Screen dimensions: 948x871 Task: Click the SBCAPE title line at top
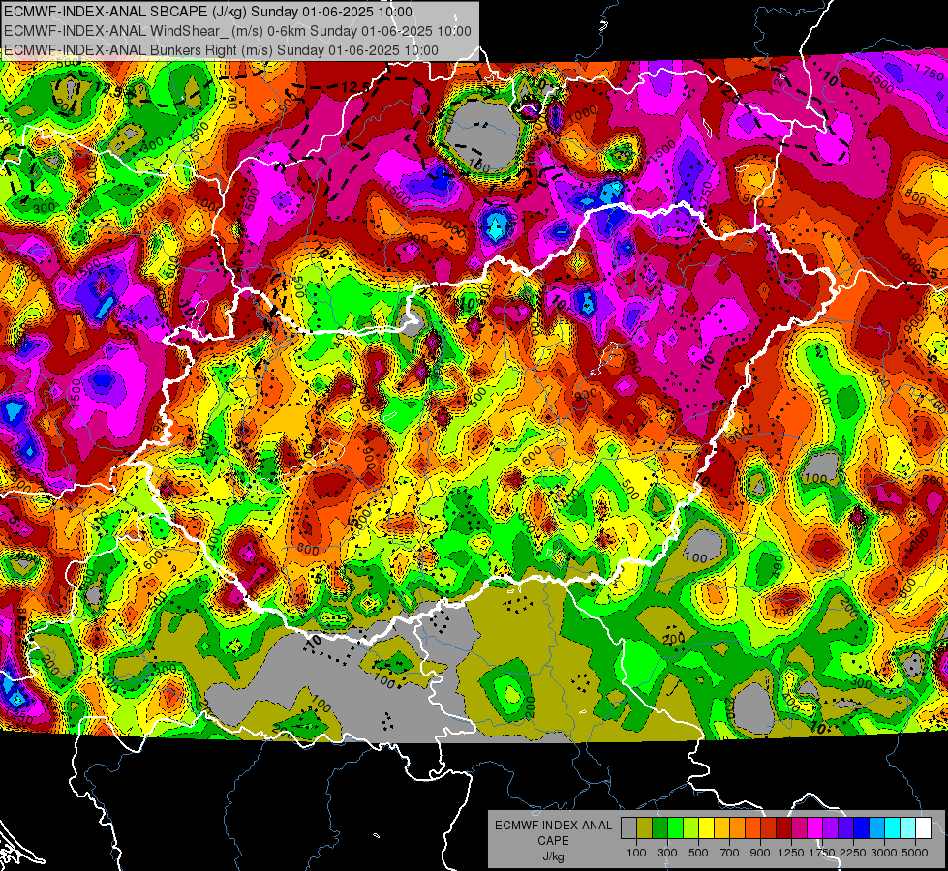click(x=208, y=12)
